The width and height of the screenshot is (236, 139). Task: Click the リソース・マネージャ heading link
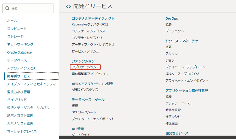(x=182, y=41)
